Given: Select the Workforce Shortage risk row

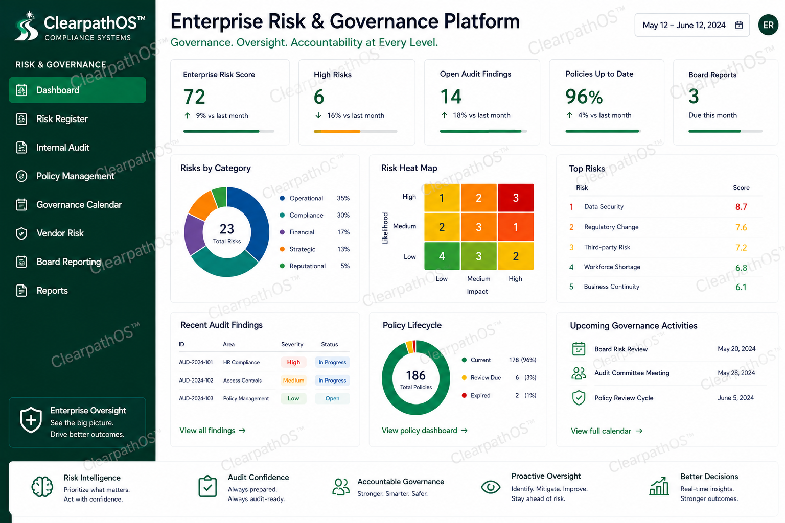Looking at the screenshot, I should (x=666, y=267).
